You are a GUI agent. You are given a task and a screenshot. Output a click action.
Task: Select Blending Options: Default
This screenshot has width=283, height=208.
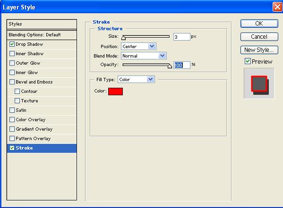pos(42,35)
